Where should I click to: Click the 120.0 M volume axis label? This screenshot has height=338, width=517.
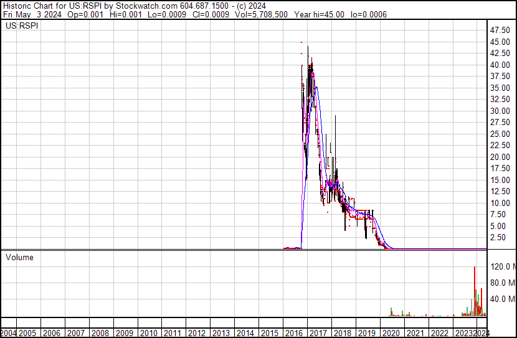tap(502, 266)
